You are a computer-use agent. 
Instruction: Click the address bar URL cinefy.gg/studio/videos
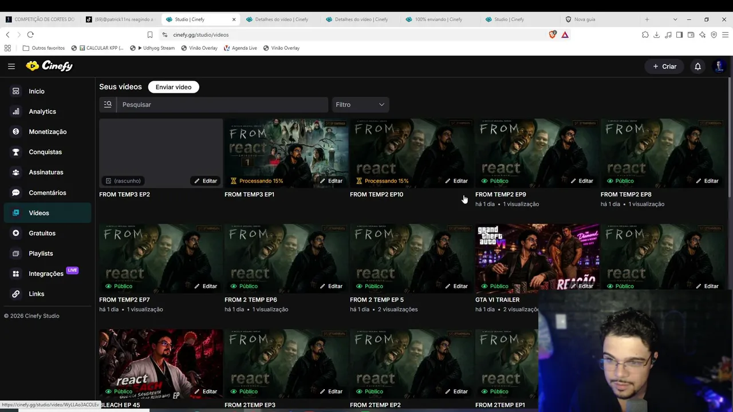click(x=201, y=35)
